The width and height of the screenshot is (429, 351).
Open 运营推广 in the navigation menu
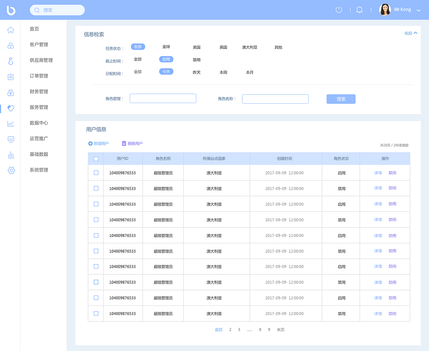coord(39,139)
